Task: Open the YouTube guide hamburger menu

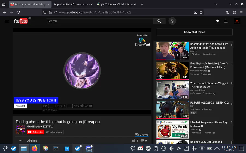Action: click(7, 21)
